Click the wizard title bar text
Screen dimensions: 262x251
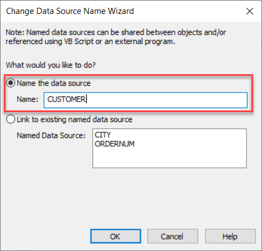click(x=70, y=11)
